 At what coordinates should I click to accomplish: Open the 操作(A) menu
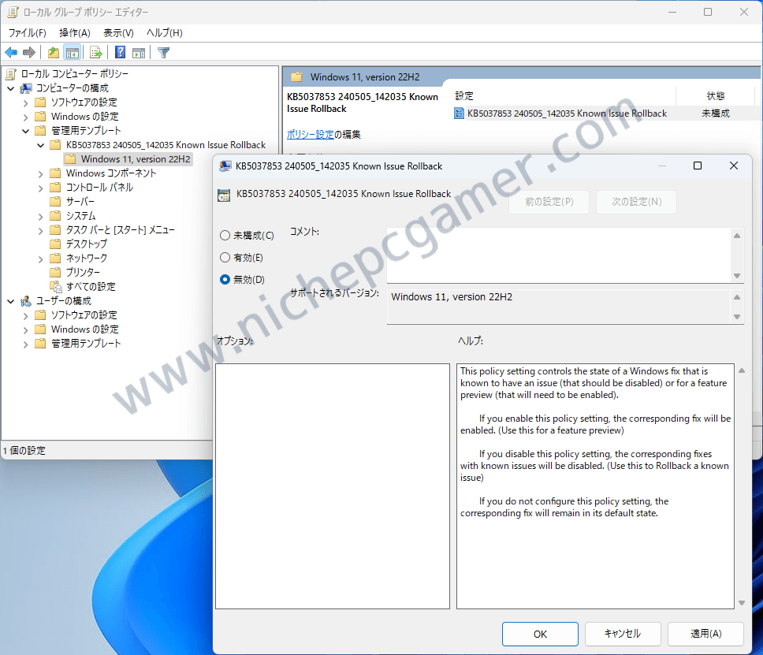(74, 32)
